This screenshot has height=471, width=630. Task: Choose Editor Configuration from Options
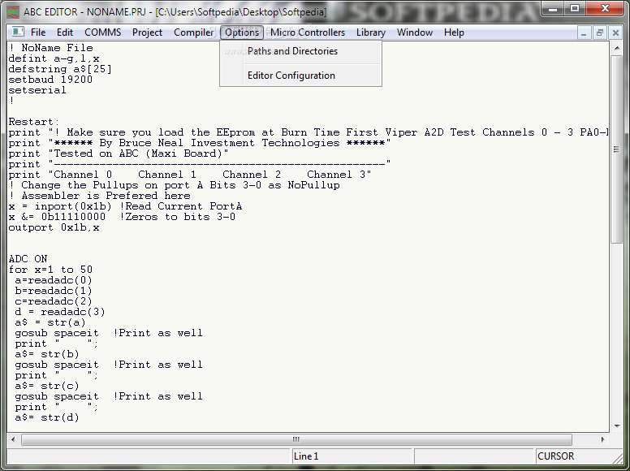tap(300, 76)
